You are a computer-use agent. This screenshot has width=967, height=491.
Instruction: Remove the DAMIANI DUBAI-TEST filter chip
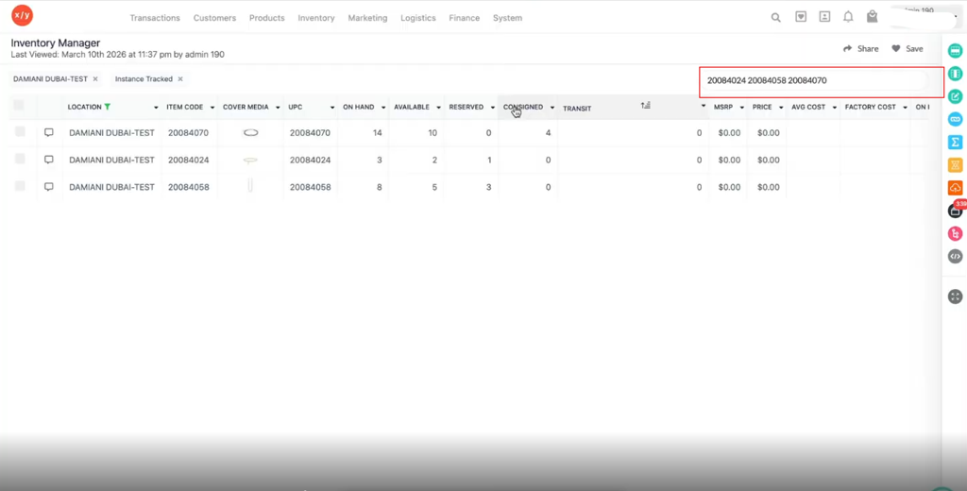pyautogui.click(x=95, y=79)
